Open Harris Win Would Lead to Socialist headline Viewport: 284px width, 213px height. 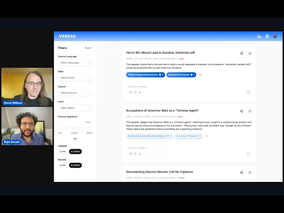(x=160, y=53)
